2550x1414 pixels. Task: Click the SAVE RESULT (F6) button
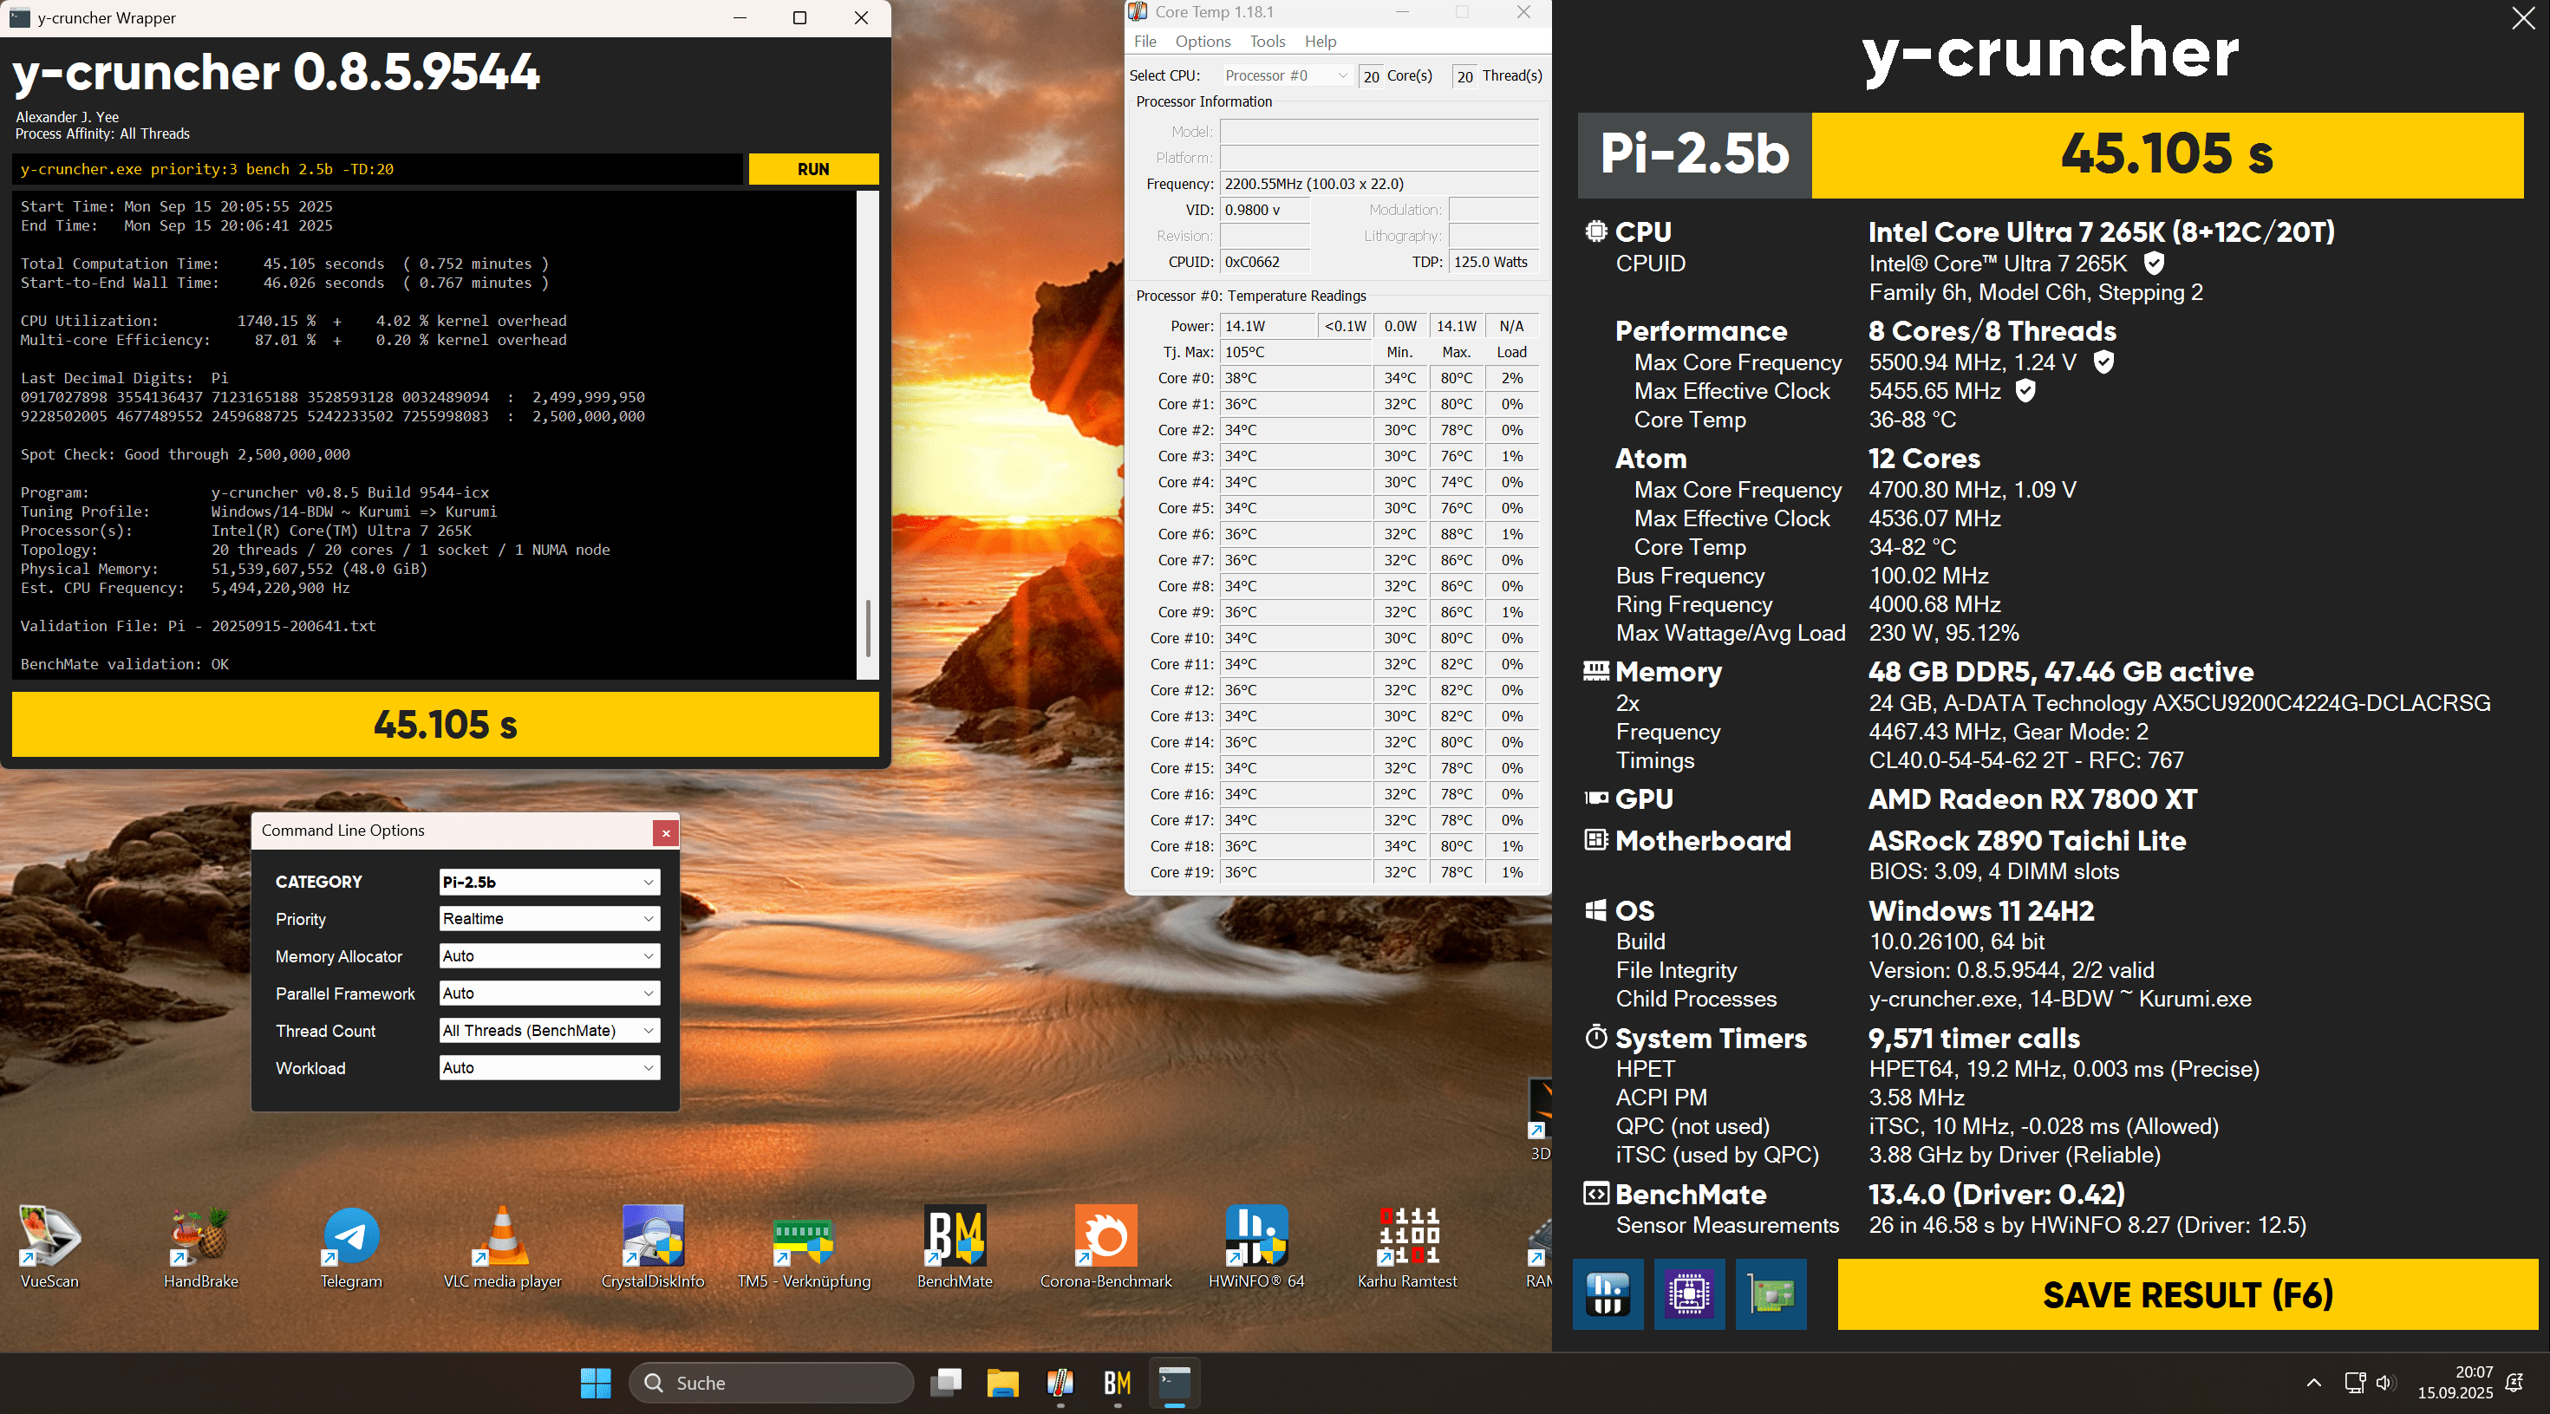[x=2187, y=1294]
